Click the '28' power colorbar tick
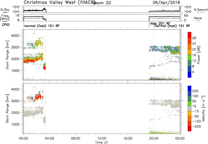Image resolution: width=208 pixels, height=144 pixels. click(194, 38)
